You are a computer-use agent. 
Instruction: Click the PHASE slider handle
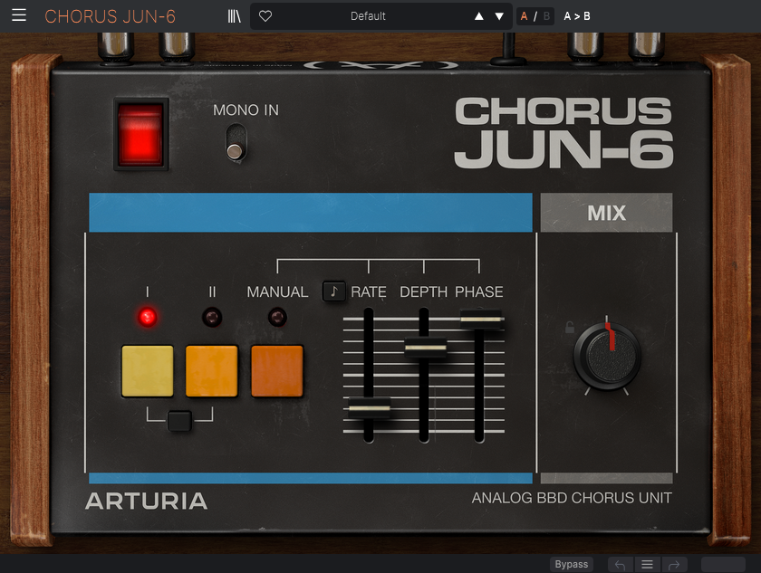pos(480,319)
